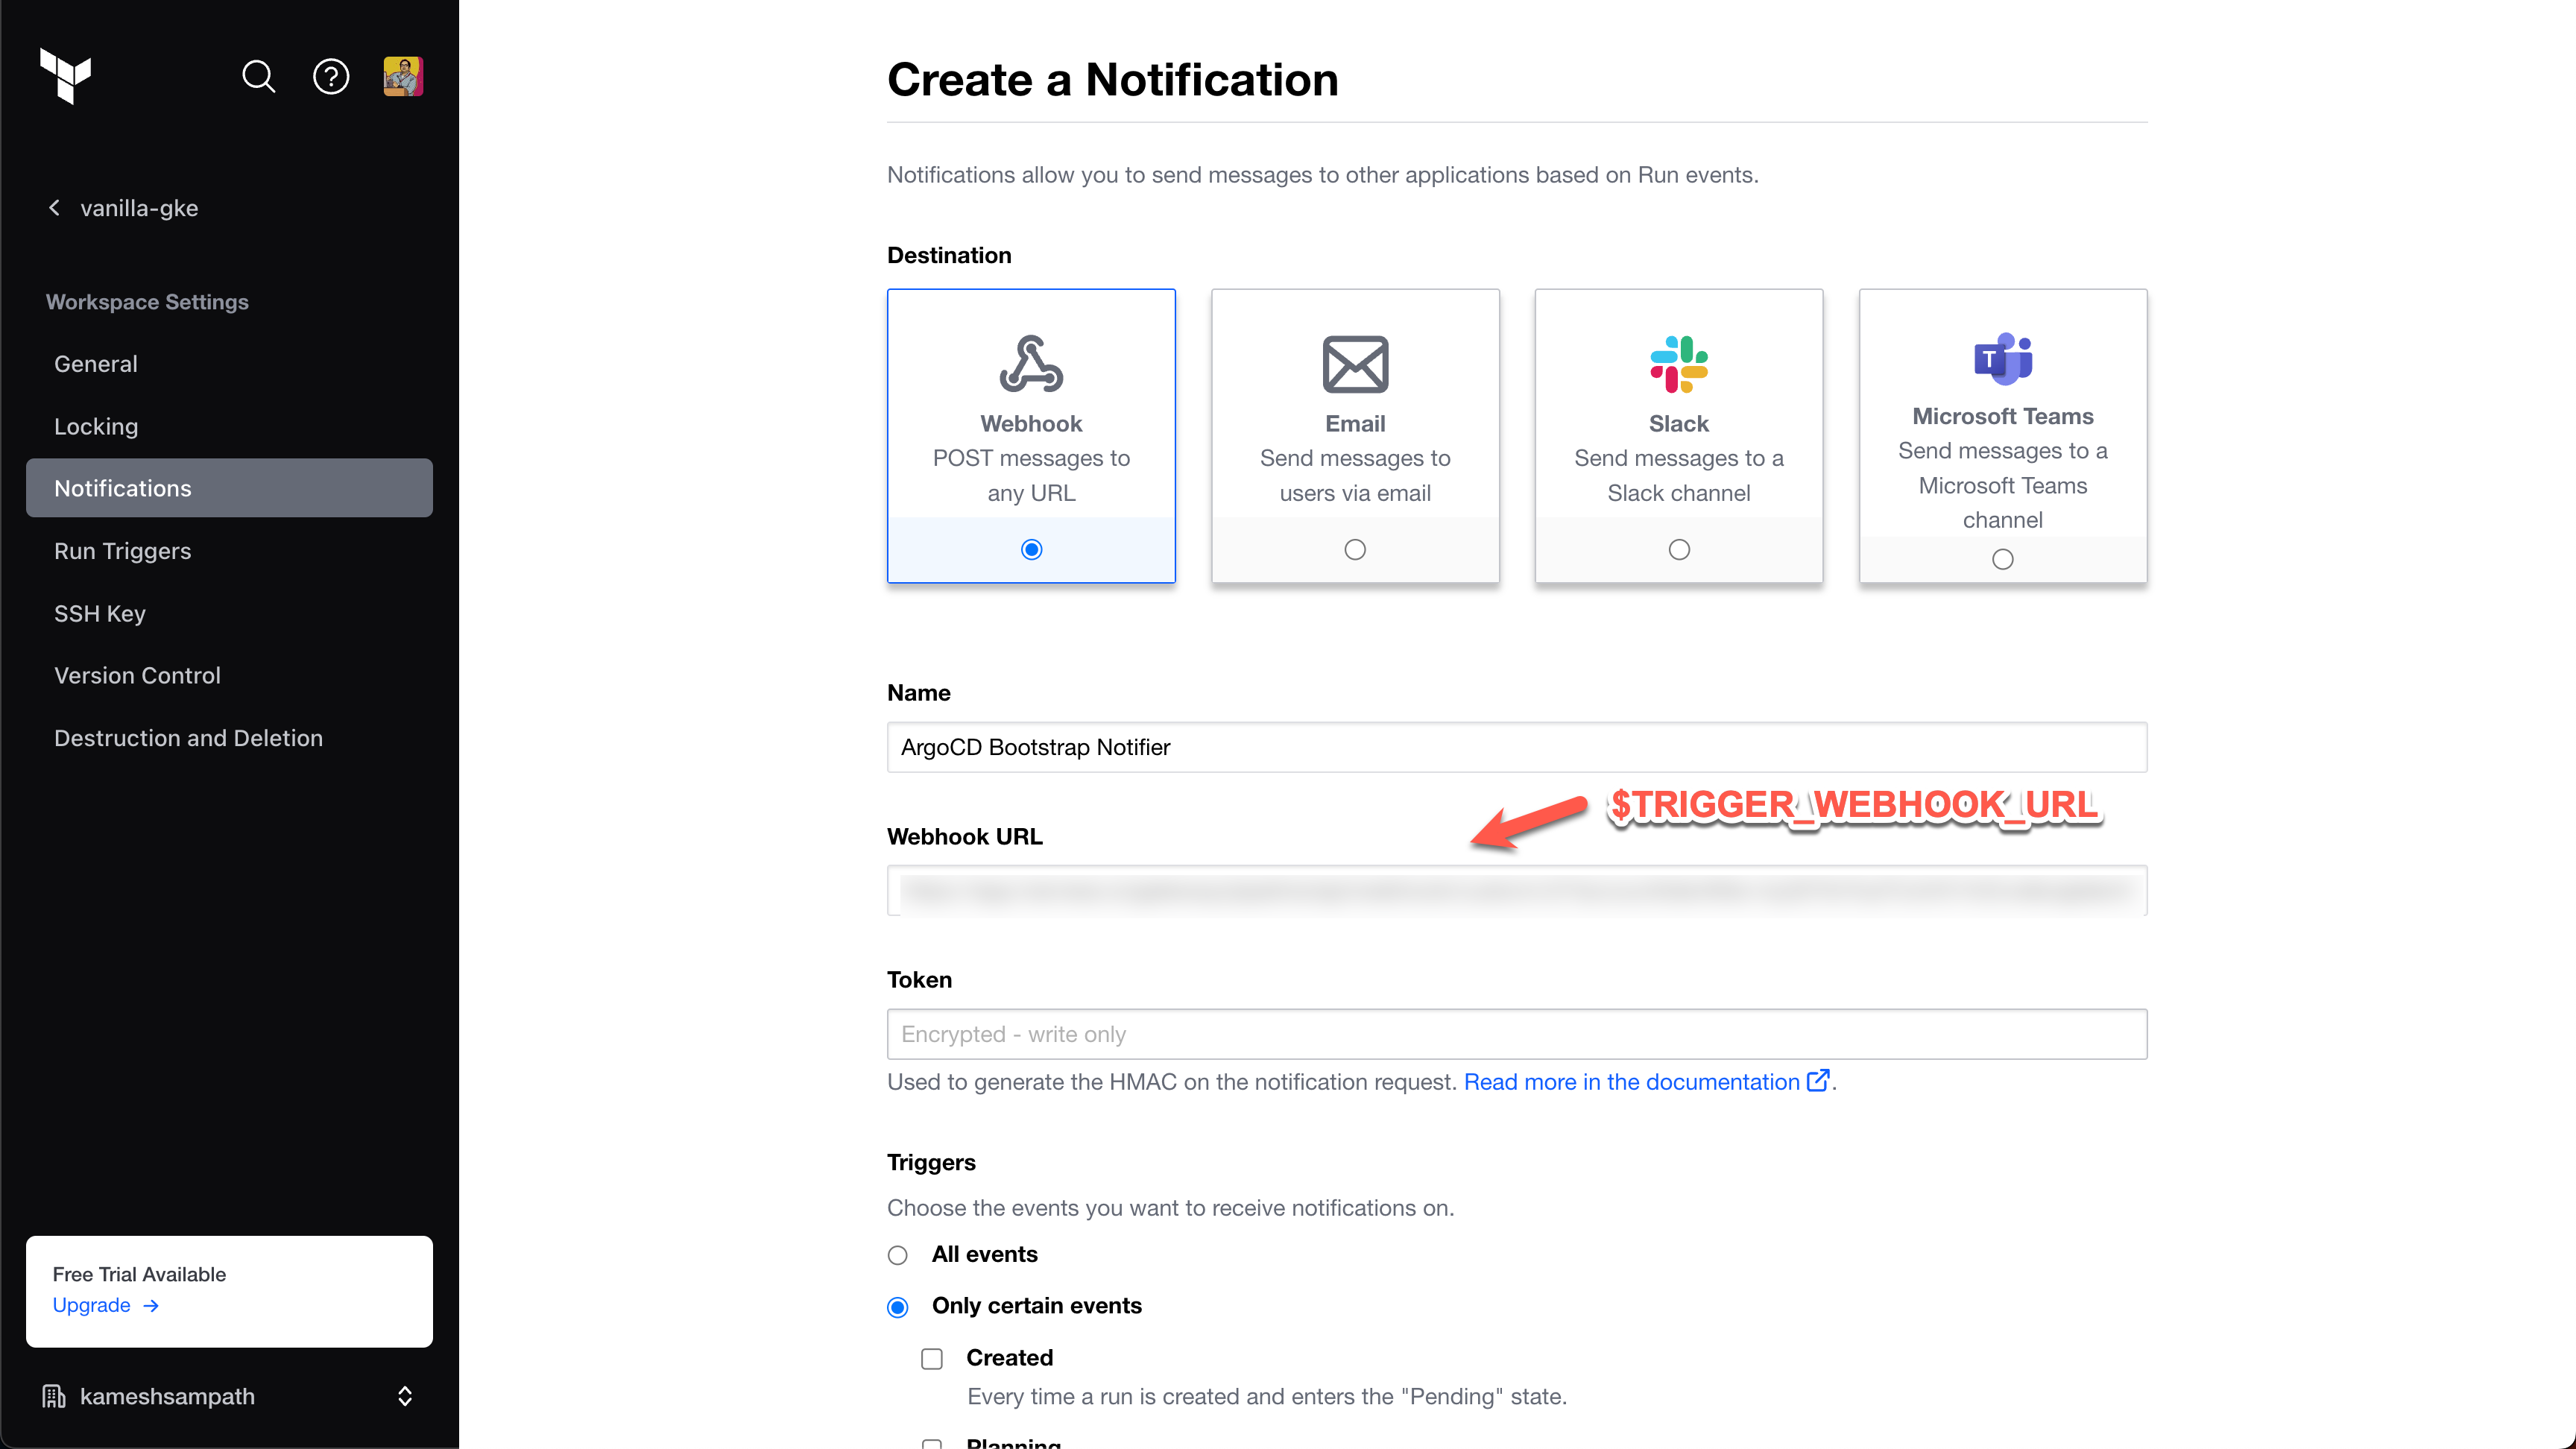Open Run Triggers settings
This screenshot has height=1449, width=2576.
click(122, 551)
